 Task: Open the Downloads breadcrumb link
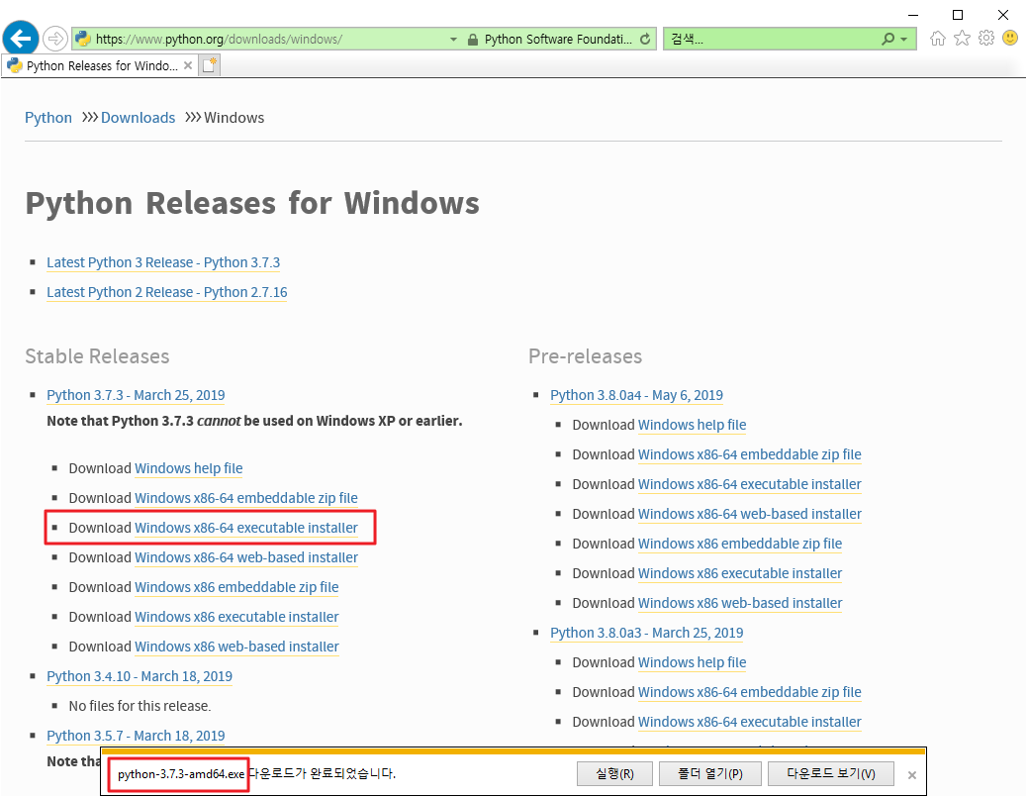(x=139, y=118)
